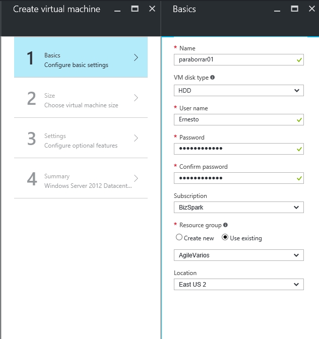Minimize the Create virtual machine blade
319x339 pixels.
117,9
